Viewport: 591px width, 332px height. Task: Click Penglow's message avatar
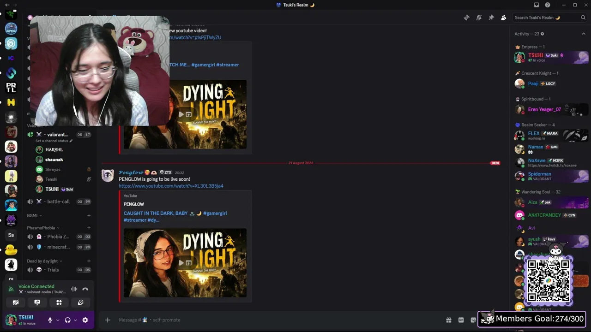pyautogui.click(x=108, y=176)
